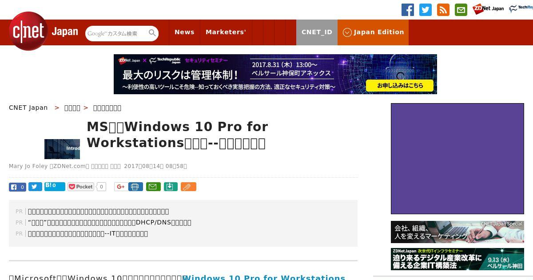Share article via Facebook share button
533x280 pixels.
[x=17, y=187]
